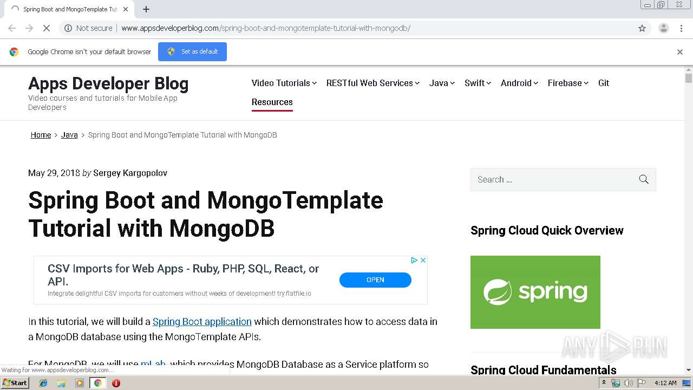Expand the RESTful Web Services menu
The width and height of the screenshot is (693, 390).
373,83
